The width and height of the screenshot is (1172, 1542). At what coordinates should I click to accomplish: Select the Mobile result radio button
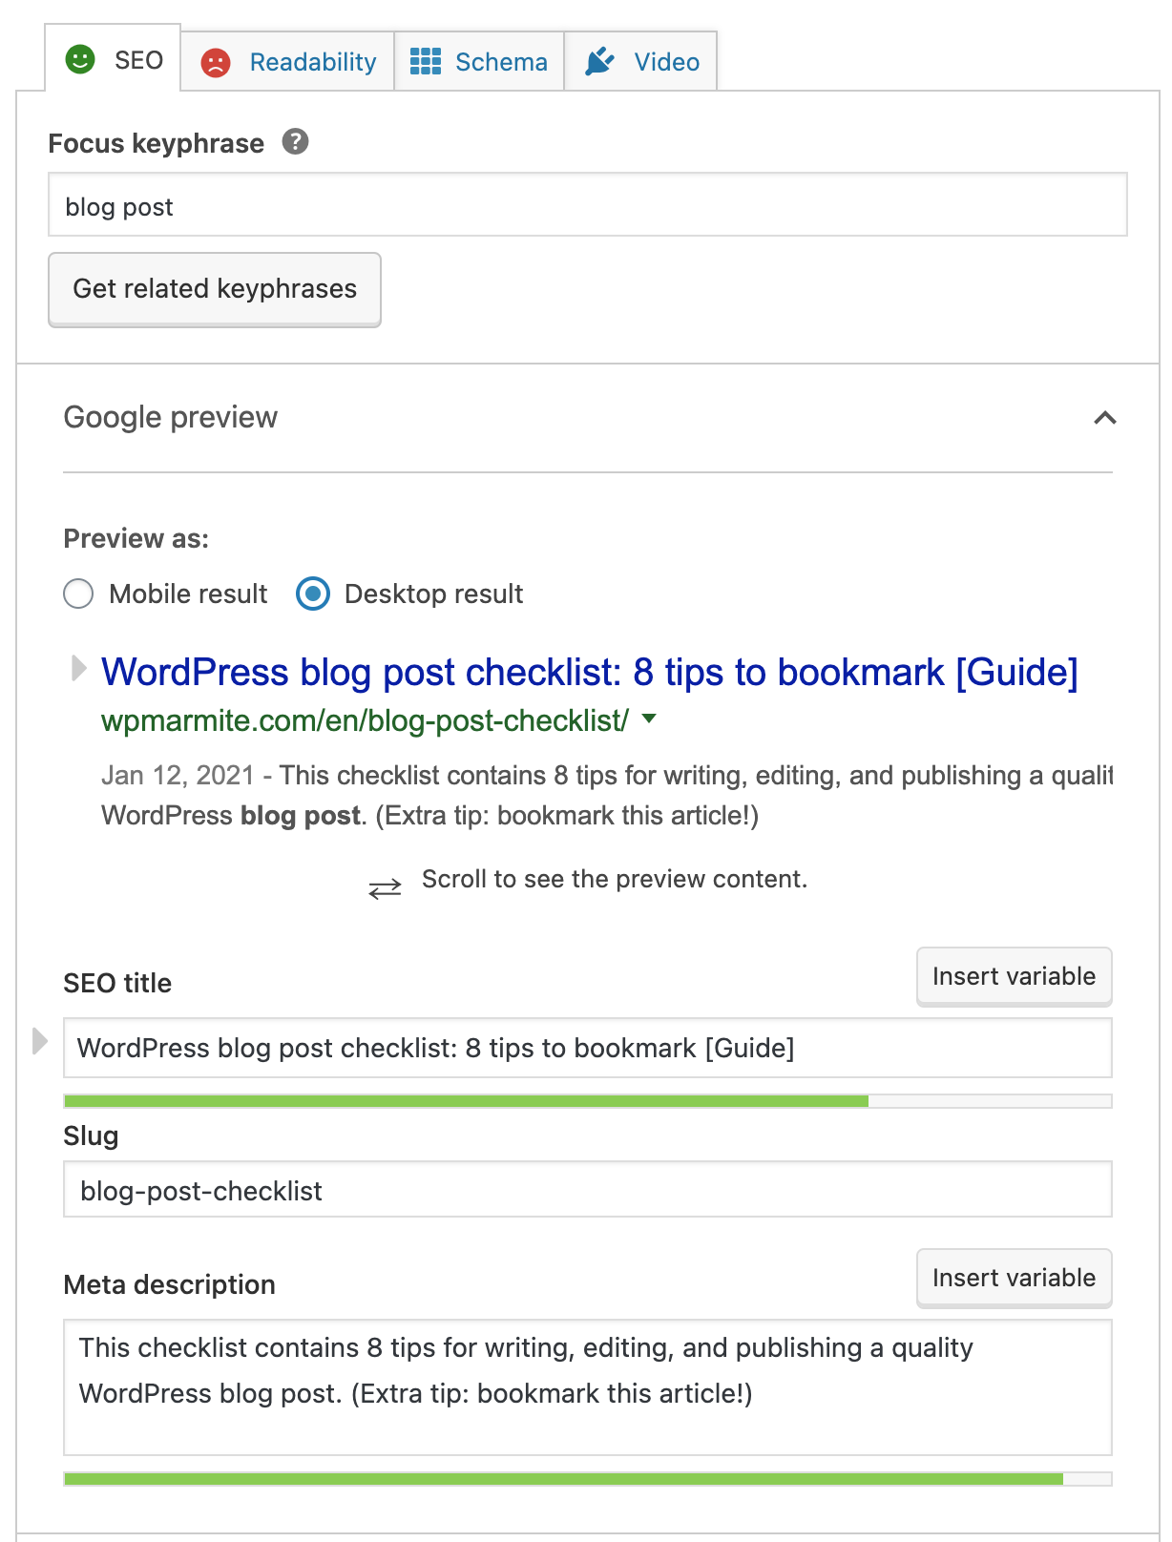point(78,594)
